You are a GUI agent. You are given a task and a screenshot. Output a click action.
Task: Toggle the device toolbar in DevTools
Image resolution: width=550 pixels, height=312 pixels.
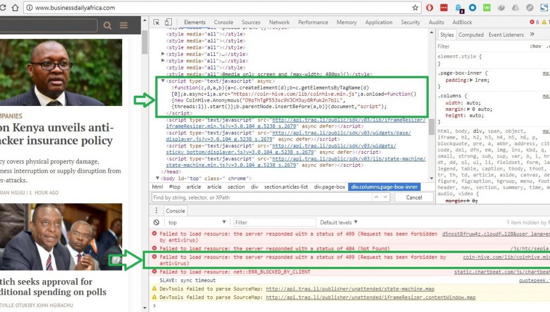169,22
